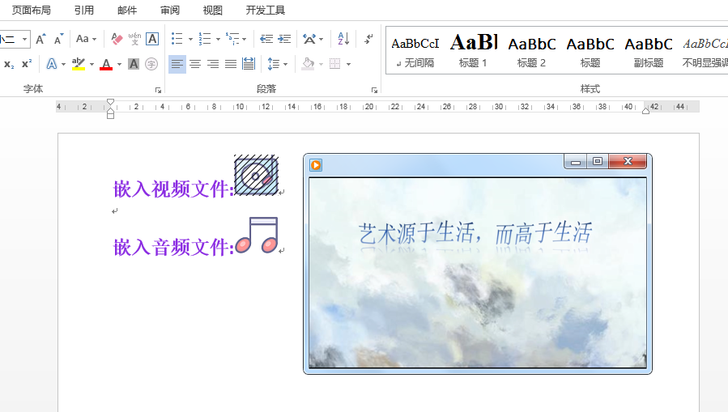Open the 开发工具 ribbon tab
Image resolution: width=728 pixels, height=412 pixels.
(x=265, y=11)
